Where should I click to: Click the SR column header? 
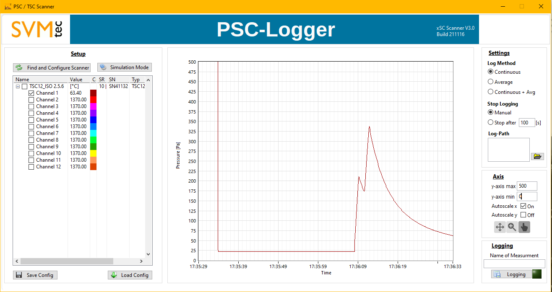coord(102,80)
